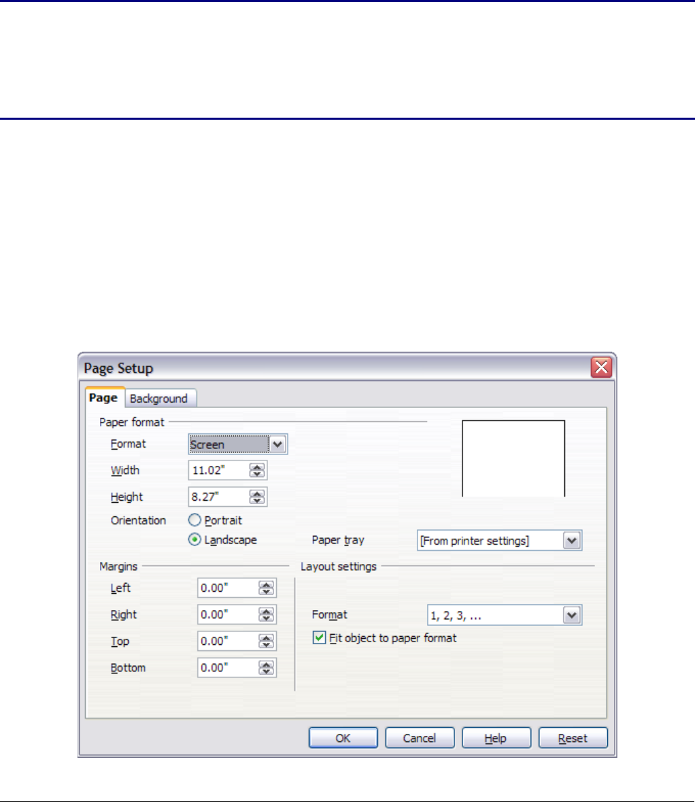
Task: Adjust the Left margin spinner
Action: tap(267, 588)
